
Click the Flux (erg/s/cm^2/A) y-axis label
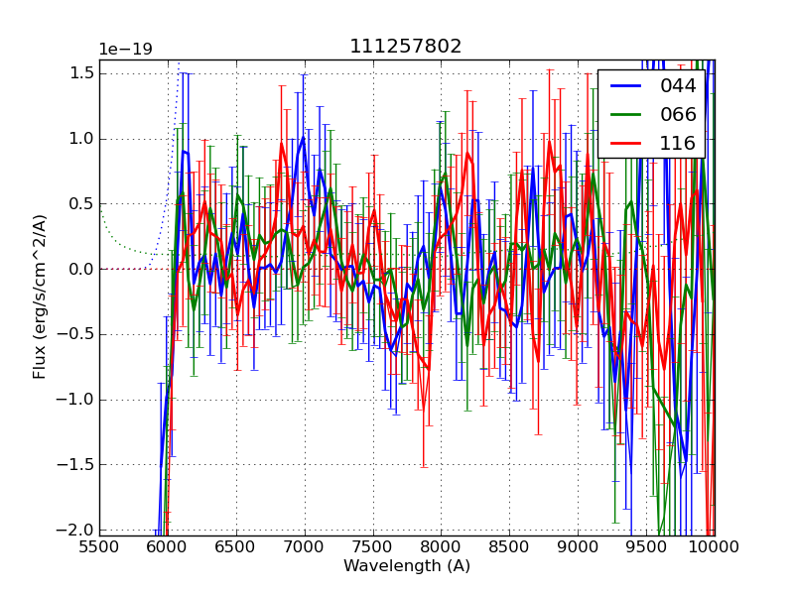40,297
